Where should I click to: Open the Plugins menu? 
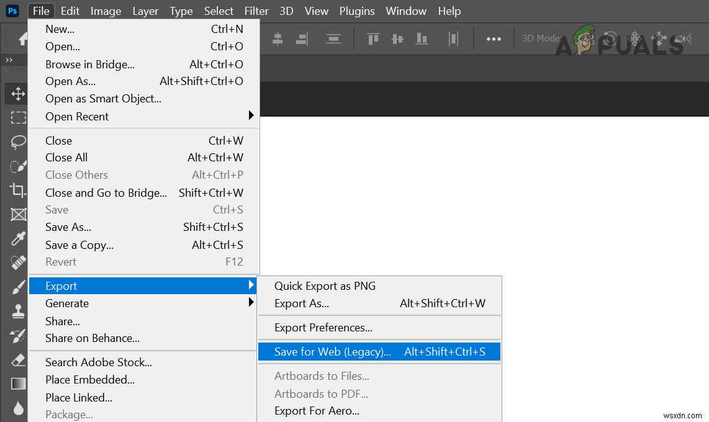tap(357, 11)
